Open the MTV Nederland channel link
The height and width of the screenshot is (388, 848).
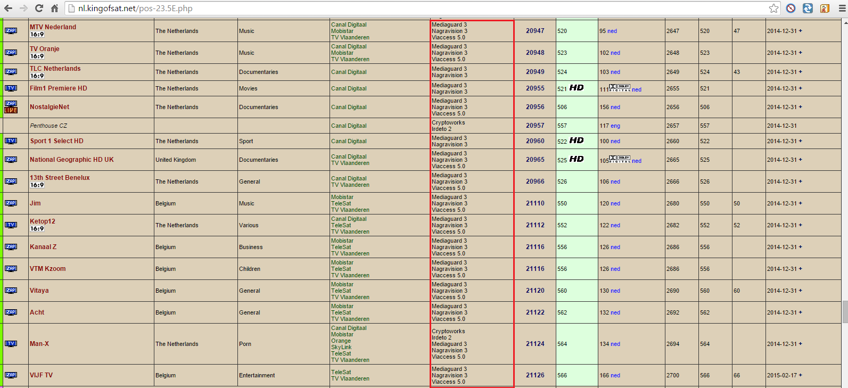pyautogui.click(x=53, y=27)
